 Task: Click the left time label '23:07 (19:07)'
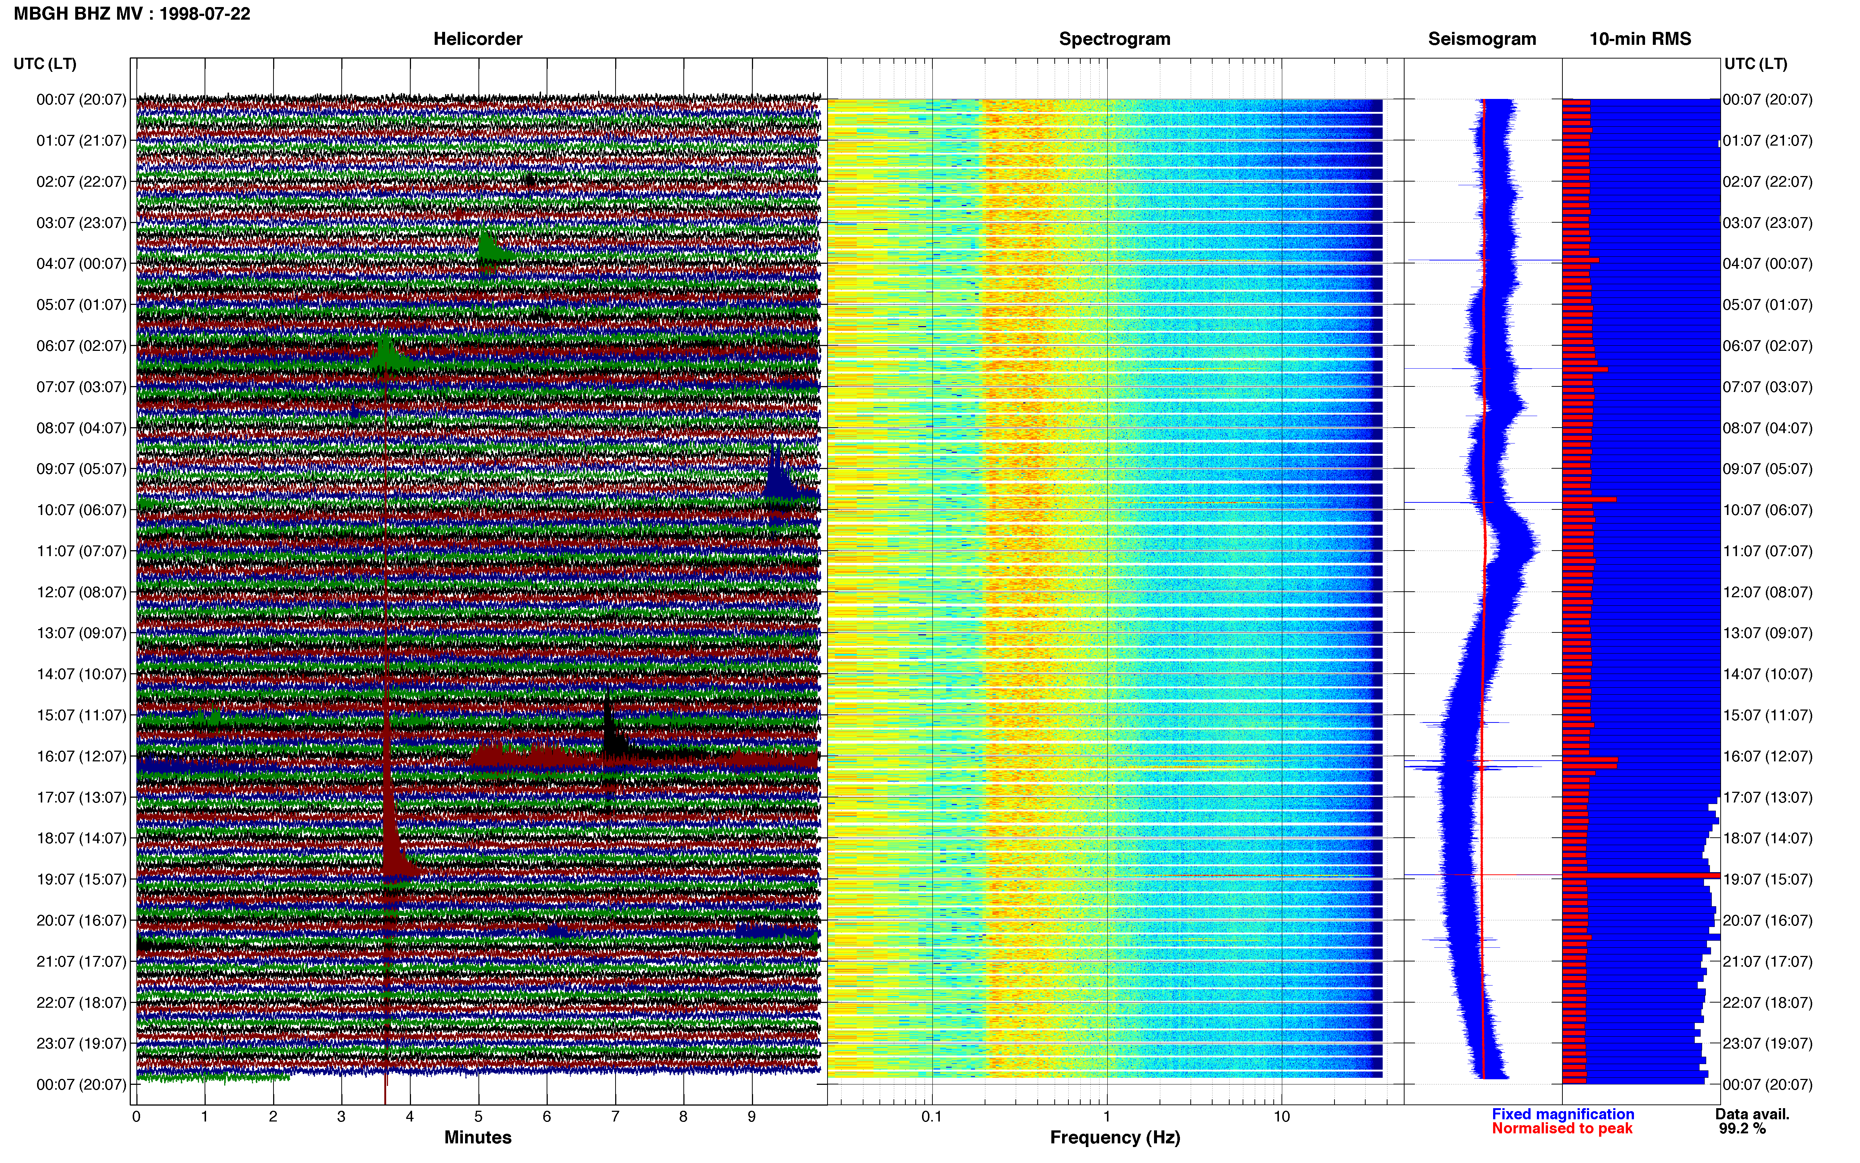[x=82, y=1044]
